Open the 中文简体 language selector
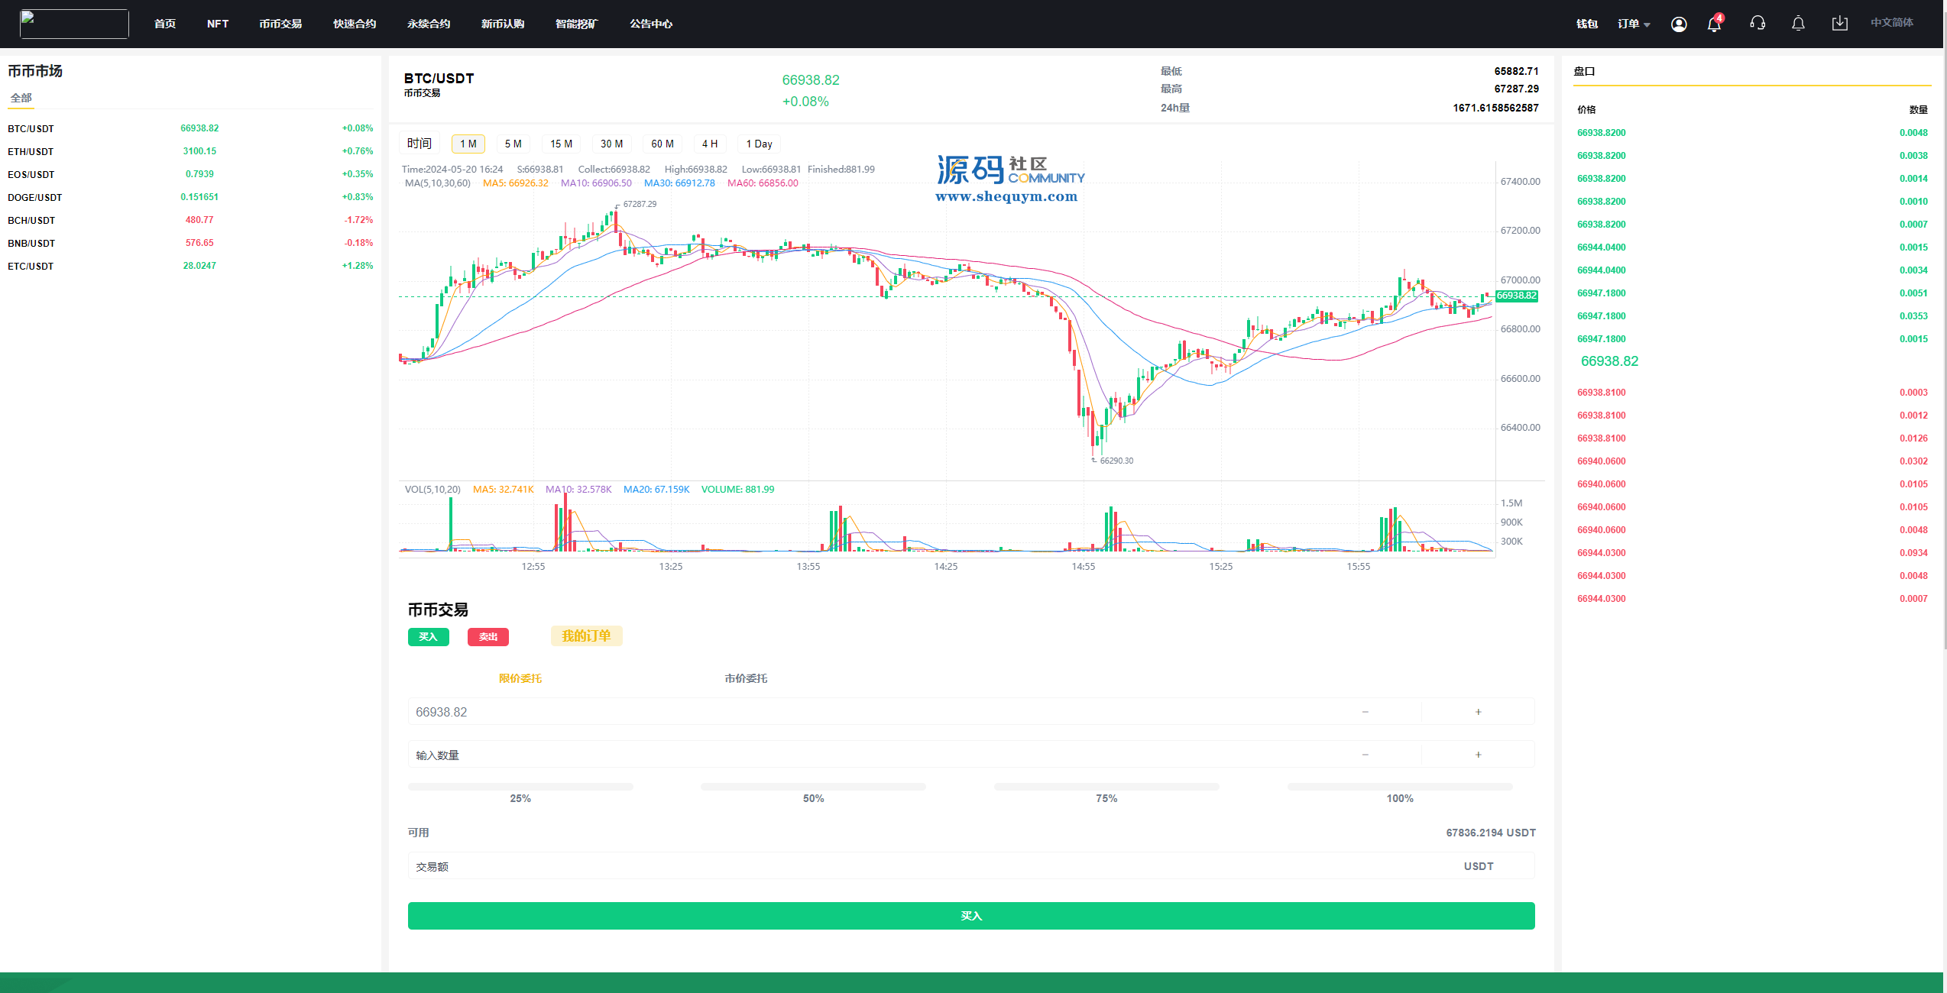 coord(1891,23)
